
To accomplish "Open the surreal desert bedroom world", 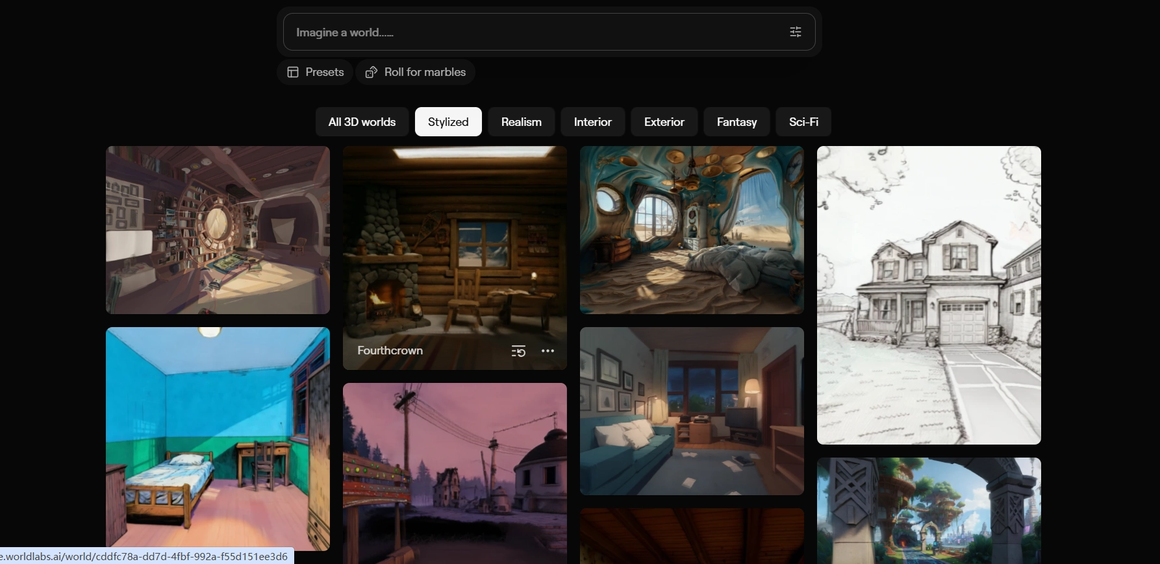I will pos(692,230).
